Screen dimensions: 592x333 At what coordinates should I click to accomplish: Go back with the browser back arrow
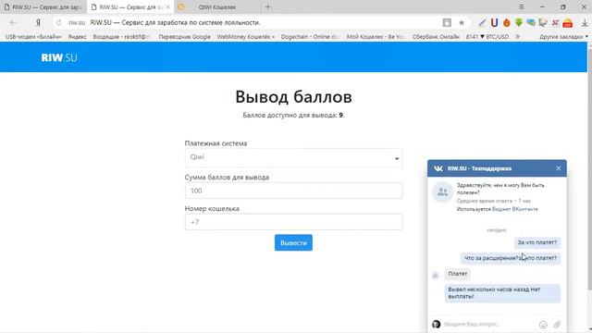(14, 22)
